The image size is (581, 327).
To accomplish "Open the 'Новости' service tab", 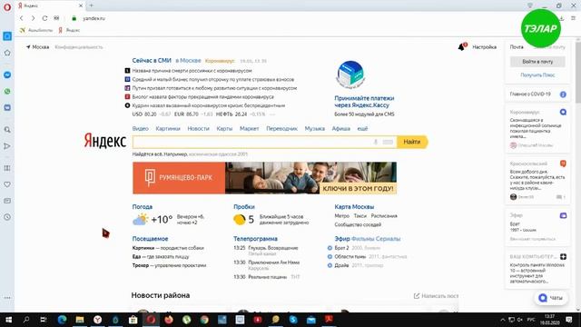I will [198, 129].
